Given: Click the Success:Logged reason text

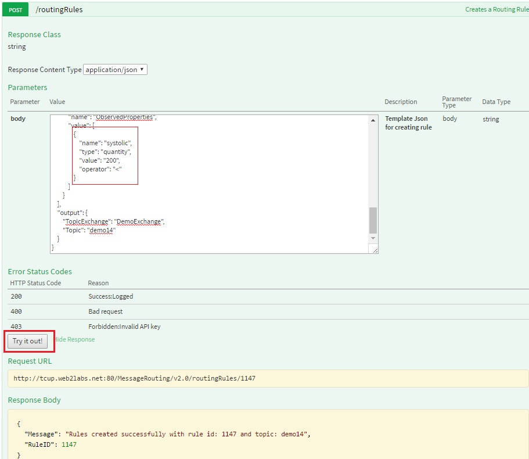Looking at the screenshot, I should tap(111, 296).
